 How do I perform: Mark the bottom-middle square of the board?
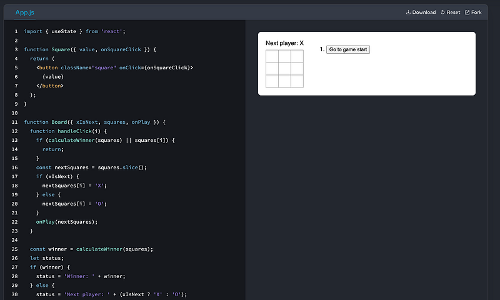coord(284,81)
